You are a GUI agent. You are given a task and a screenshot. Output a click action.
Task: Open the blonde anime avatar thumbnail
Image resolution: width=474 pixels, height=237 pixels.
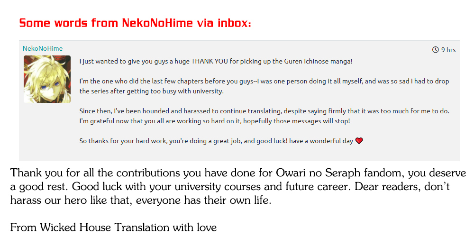(x=47, y=79)
